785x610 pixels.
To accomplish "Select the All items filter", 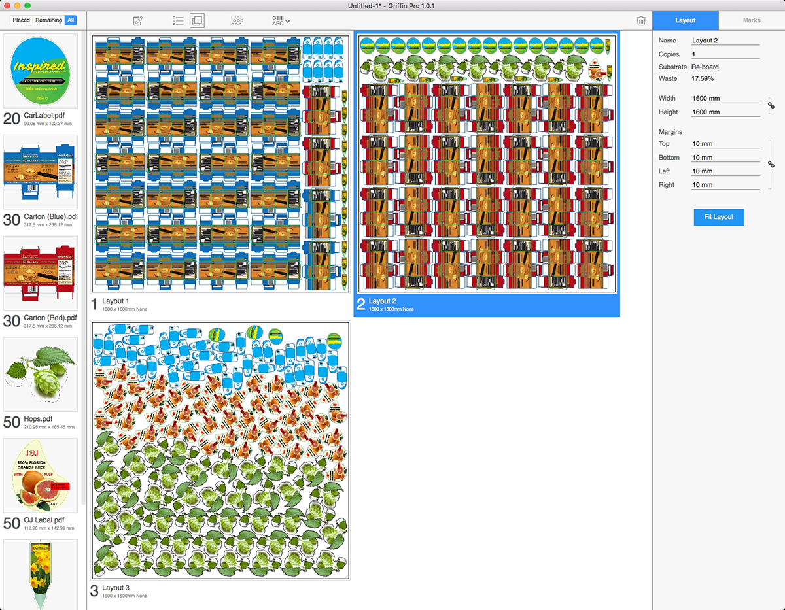I will point(71,20).
